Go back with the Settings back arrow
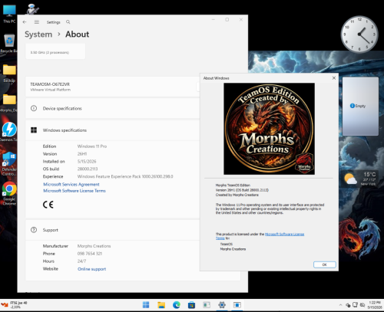 point(25,22)
